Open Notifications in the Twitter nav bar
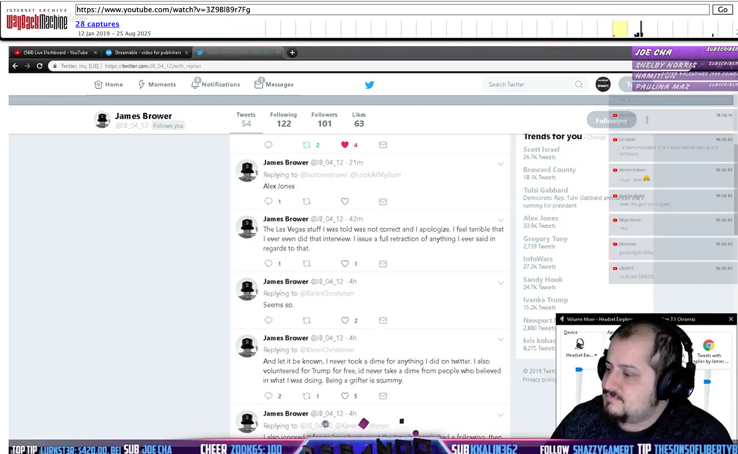The width and height of the screenshot is (738, 454). pos(215,85)
